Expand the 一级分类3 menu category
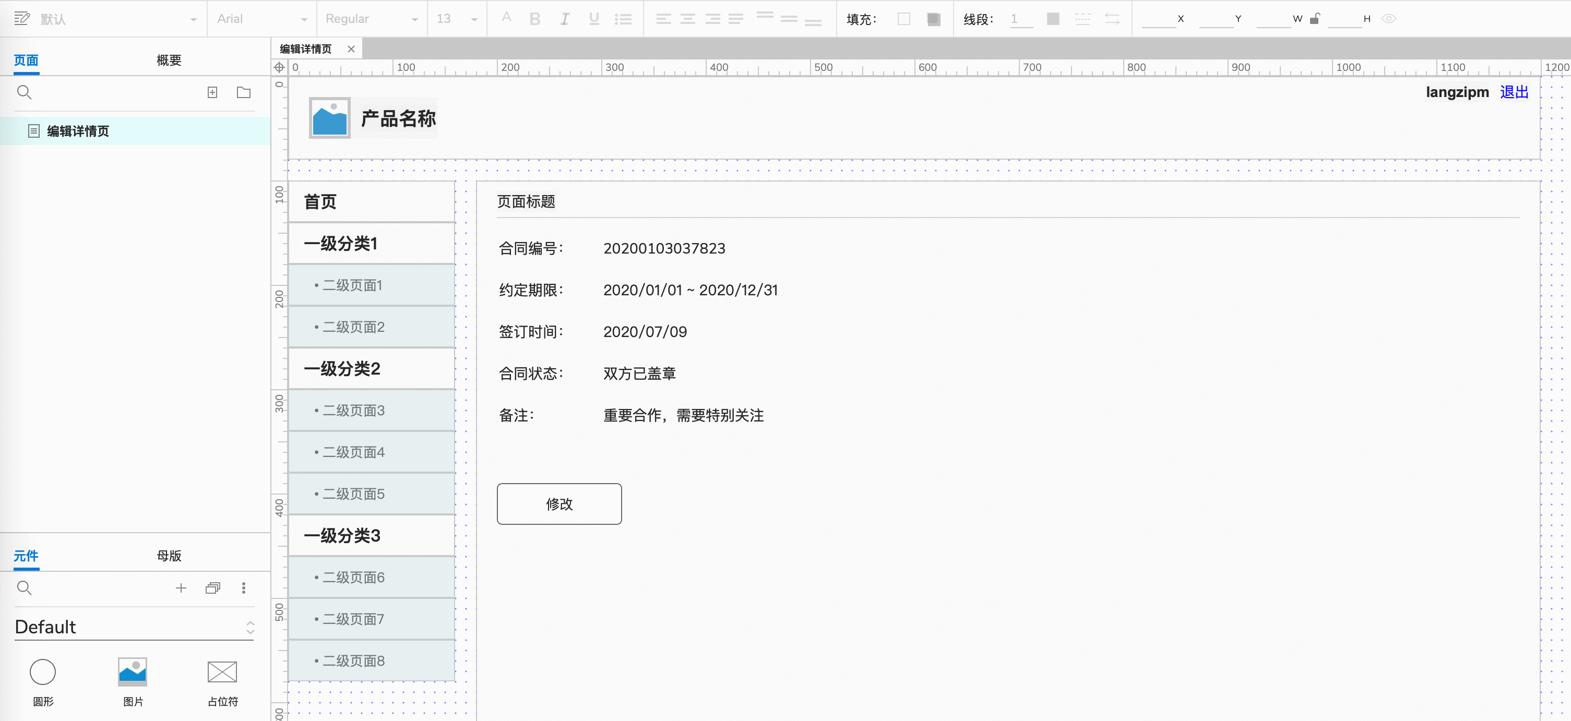This screenshot has height=721, width=1571. [x=372, y=536]
